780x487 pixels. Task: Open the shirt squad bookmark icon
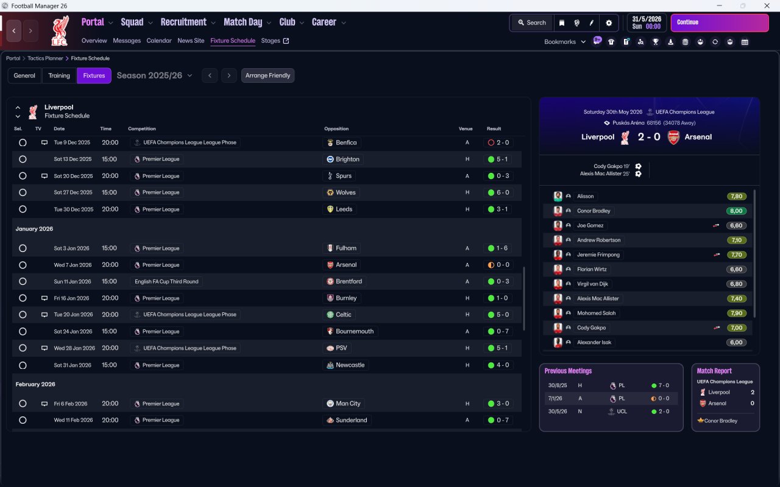pos(611,42)
